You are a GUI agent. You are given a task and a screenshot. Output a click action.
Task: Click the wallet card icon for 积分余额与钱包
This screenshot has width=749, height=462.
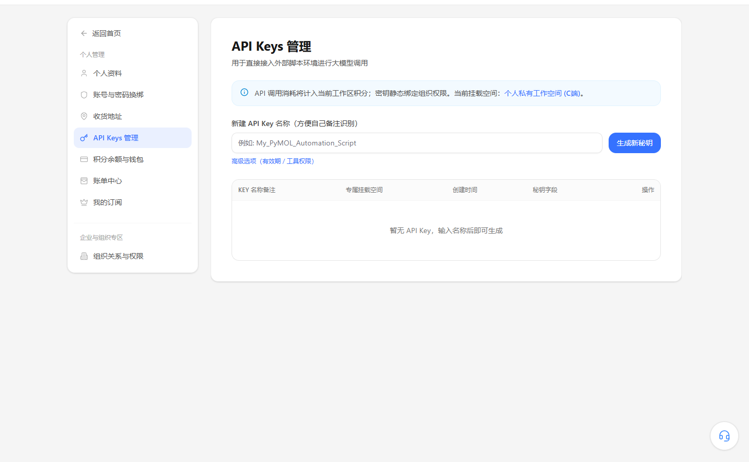[84, 159]
